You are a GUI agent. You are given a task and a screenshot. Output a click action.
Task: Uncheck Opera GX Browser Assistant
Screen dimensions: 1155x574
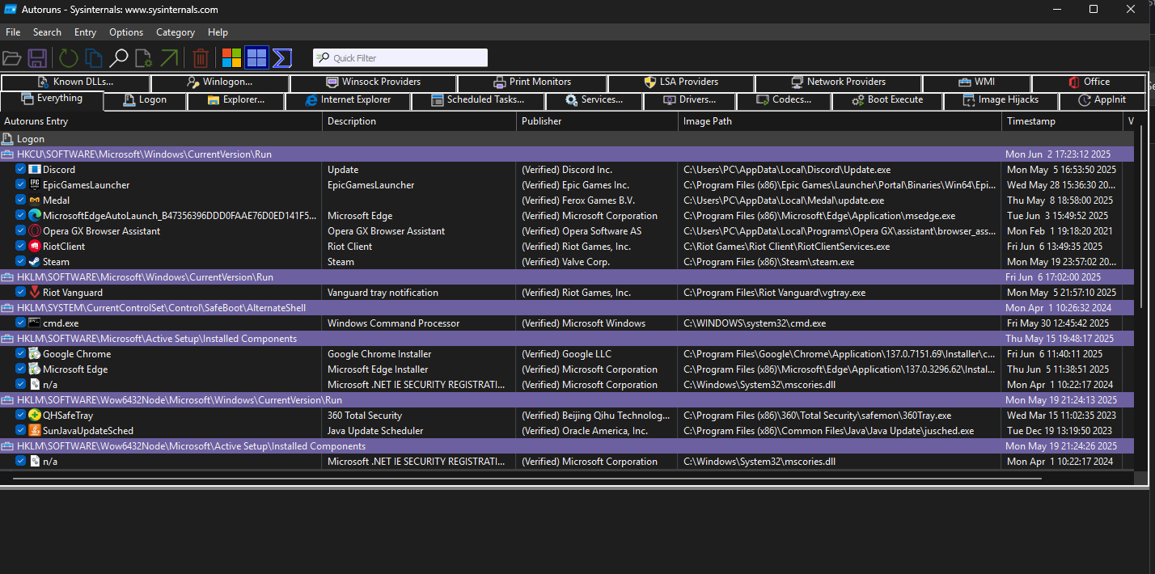point(21,231)
